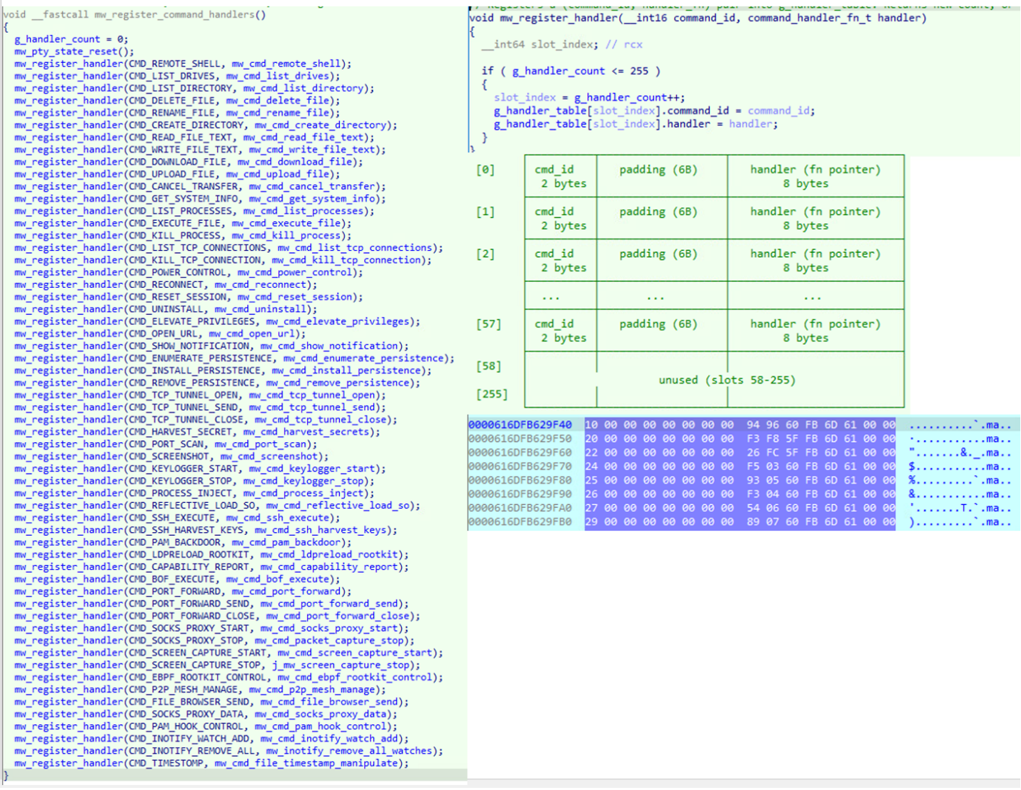Click the CMD_LIST_DIRECTORY constant
This screenshot has width=1021, height=790.
(x=180, y=88)
